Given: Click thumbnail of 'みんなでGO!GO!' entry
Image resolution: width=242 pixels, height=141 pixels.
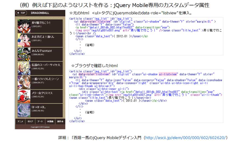Looking at the screenshot, I should 24,54.
